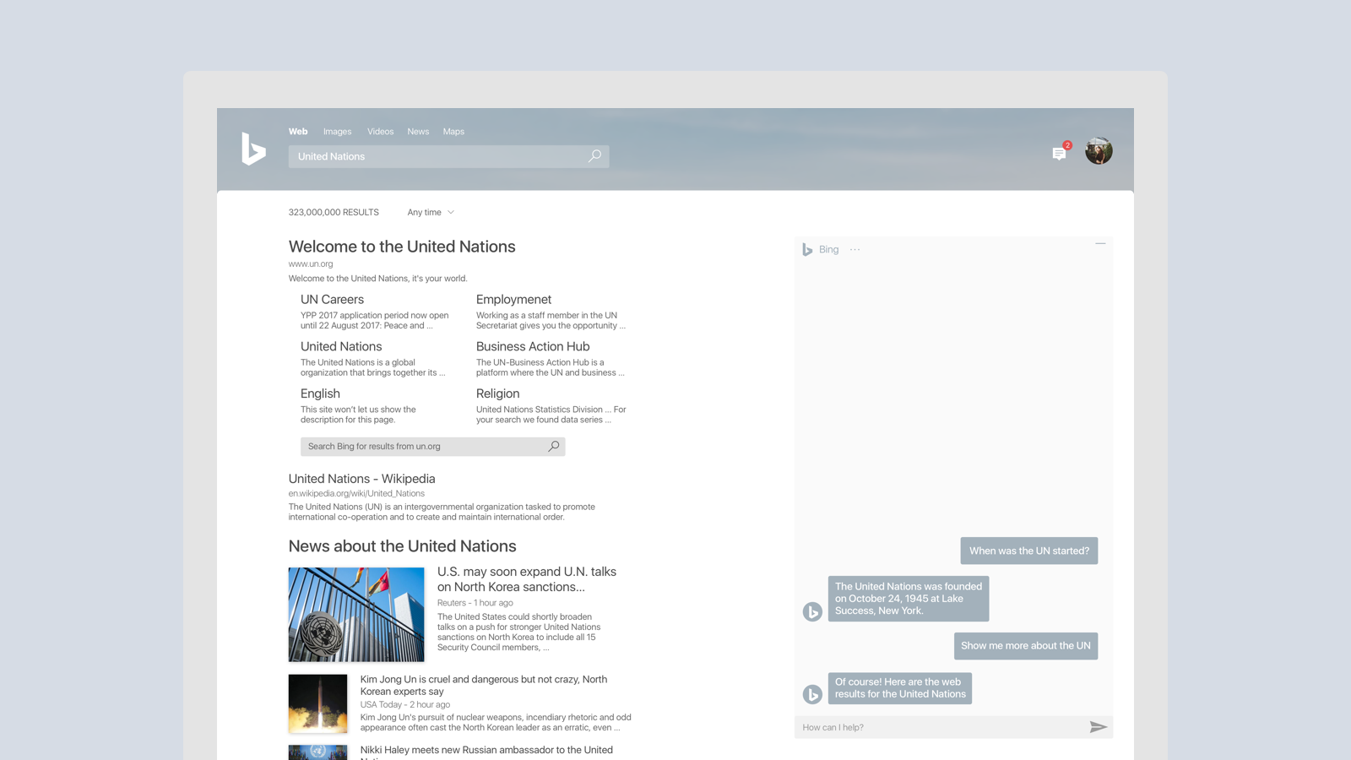Open Welcome to the United Nations result
Screen dimensions: 1351x760
click(x=402, y=247)
